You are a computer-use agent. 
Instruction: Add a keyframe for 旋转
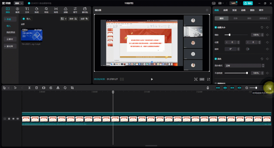(267, 49)
